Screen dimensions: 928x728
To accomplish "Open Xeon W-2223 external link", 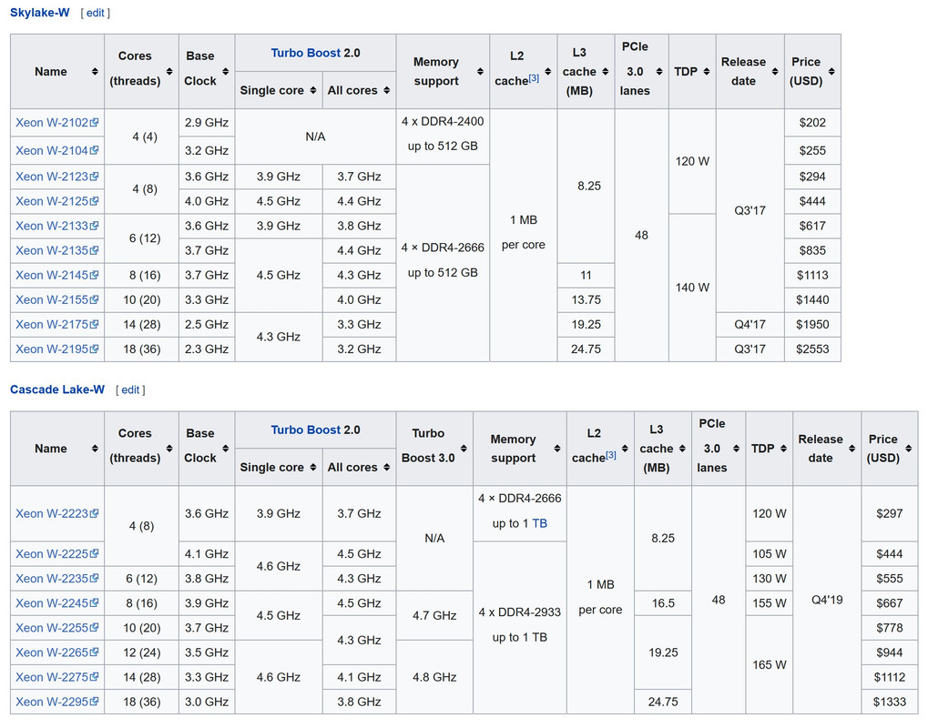I will click(x=56, y=513).
